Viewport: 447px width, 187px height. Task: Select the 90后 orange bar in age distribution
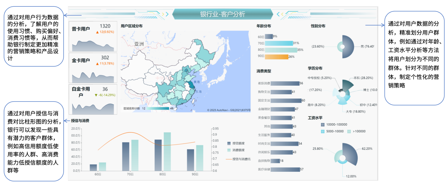tap(276, 57)
